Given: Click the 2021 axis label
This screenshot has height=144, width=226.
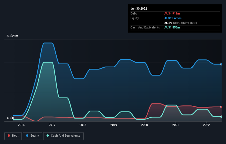Looking at the screenshot, I should [x=176, y=125].
